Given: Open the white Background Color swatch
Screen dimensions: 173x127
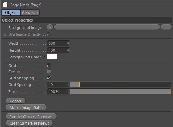Looking at the screenshot, I should [x=52, y=57].
